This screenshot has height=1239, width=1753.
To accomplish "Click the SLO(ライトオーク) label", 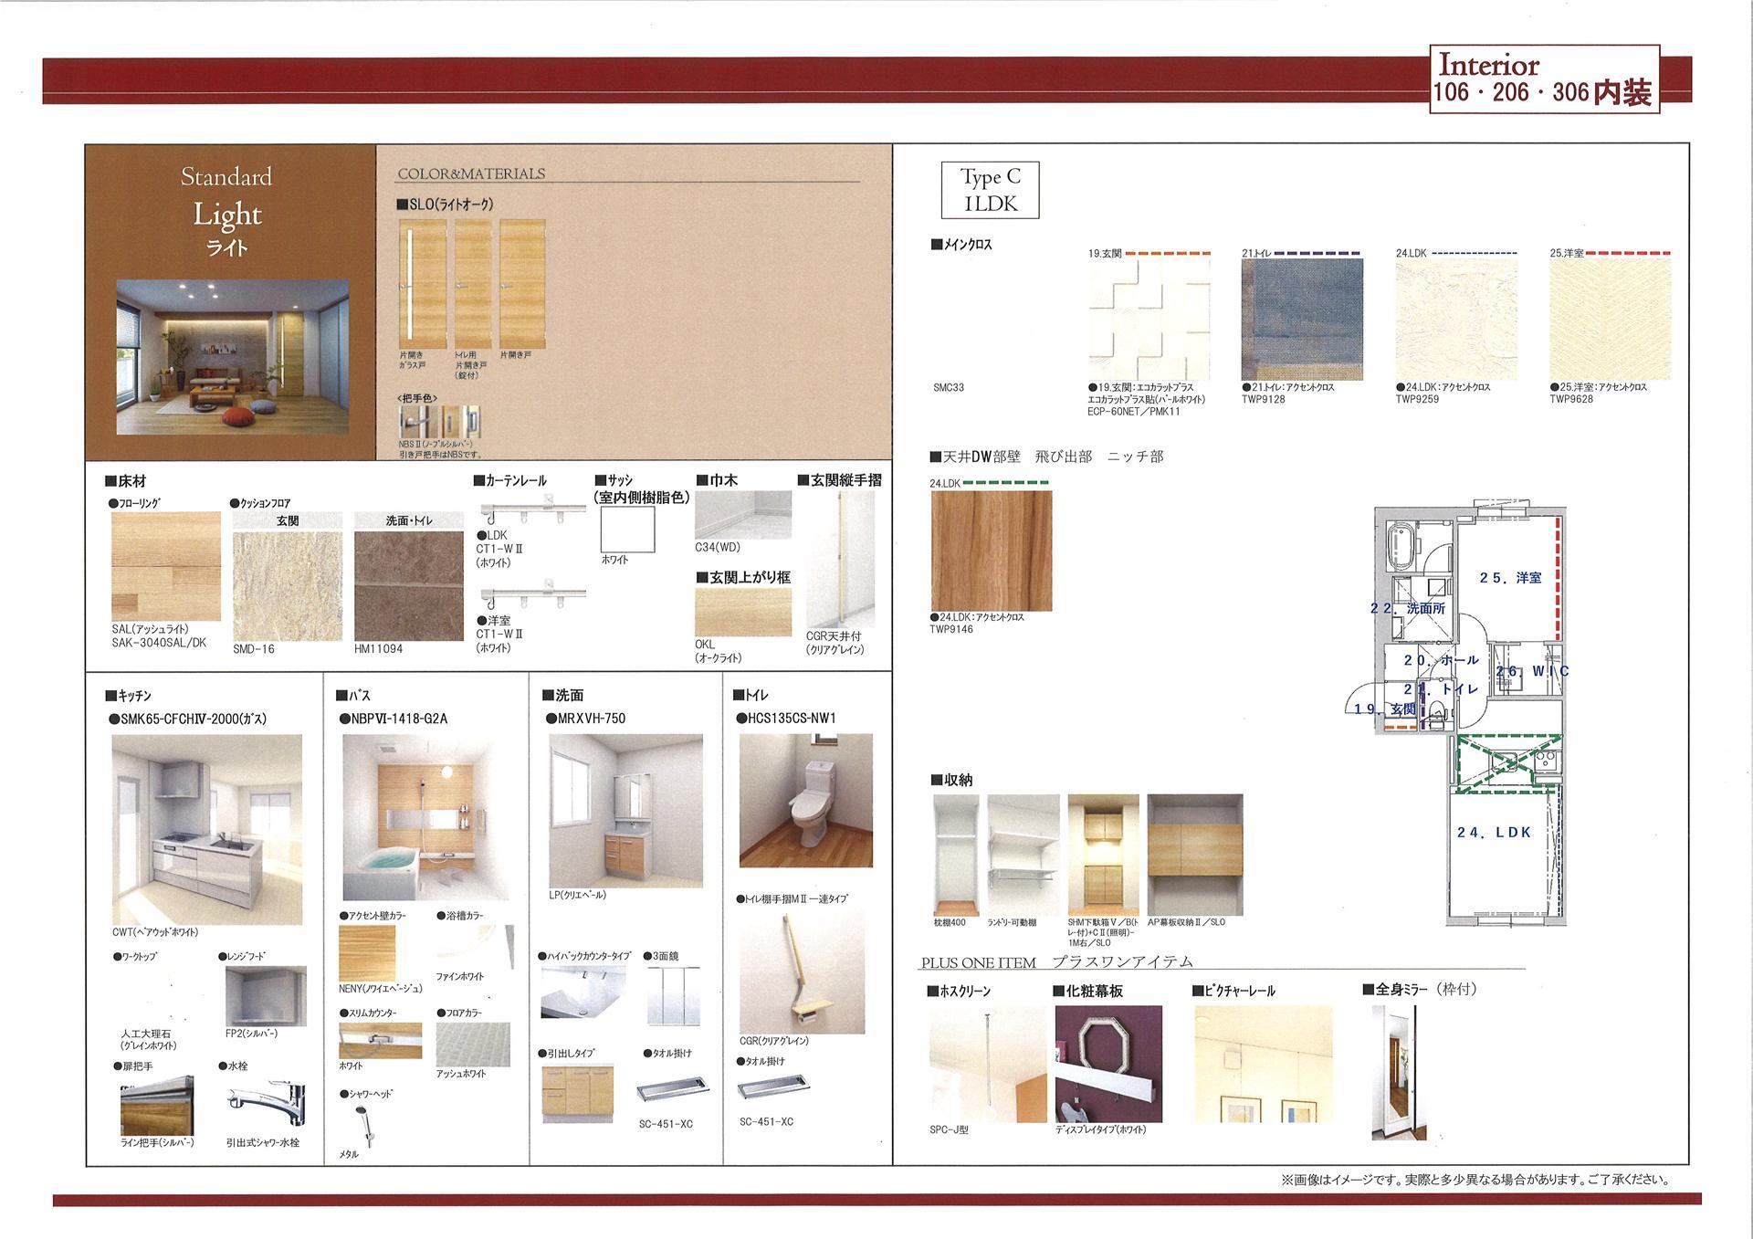I will (446, 205).
